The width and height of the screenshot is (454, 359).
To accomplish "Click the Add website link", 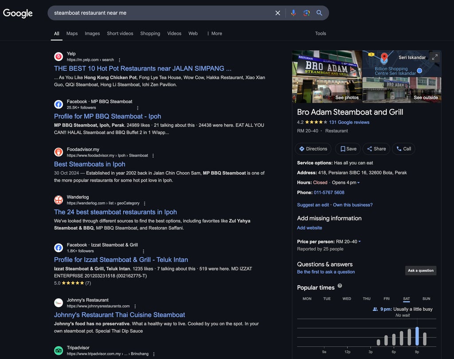I will click(x=309, y=228).
